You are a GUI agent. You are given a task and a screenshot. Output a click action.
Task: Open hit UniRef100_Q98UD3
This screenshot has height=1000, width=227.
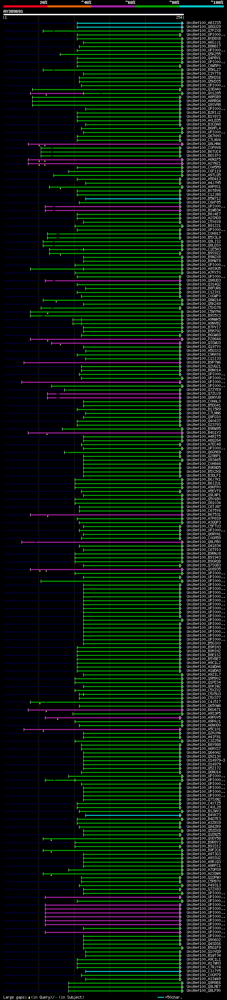point(204,280)
